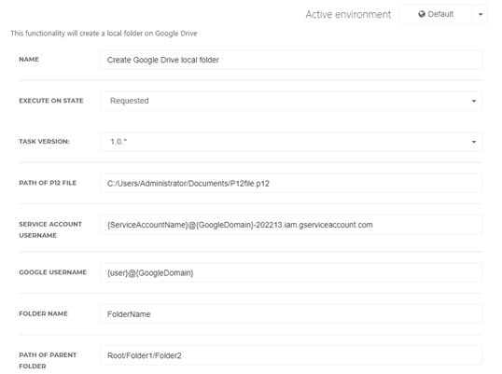Click the Requested value in state selector

click(130, 101)
